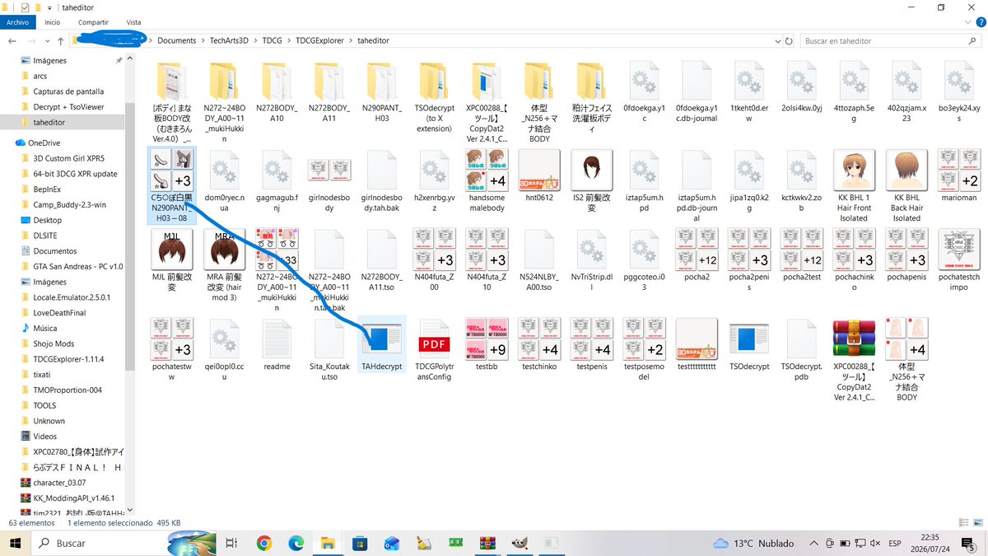
Task: Click the Windows Start button
Action: (x=16, y=543)
